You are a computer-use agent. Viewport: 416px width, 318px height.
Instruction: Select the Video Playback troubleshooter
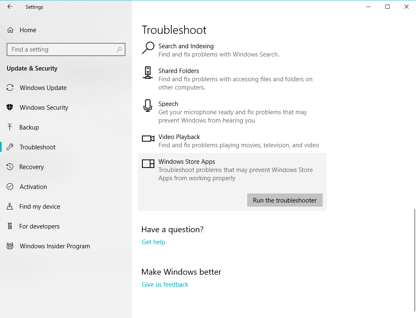(232, 141)
